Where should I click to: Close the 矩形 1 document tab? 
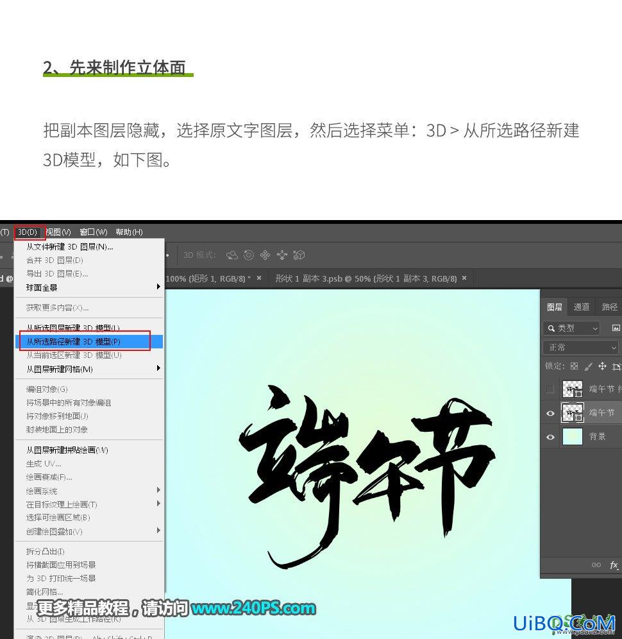click(258, 278)
